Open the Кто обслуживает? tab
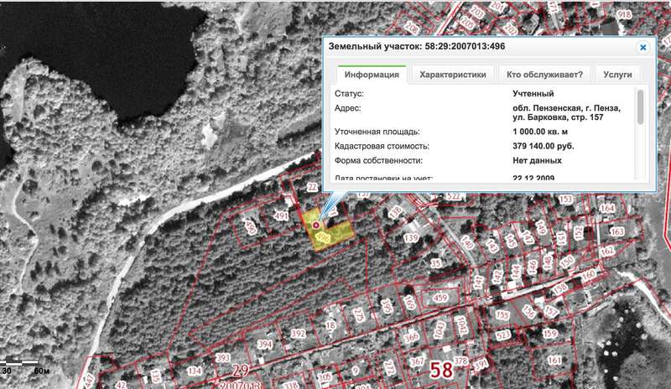 point(544,75)
